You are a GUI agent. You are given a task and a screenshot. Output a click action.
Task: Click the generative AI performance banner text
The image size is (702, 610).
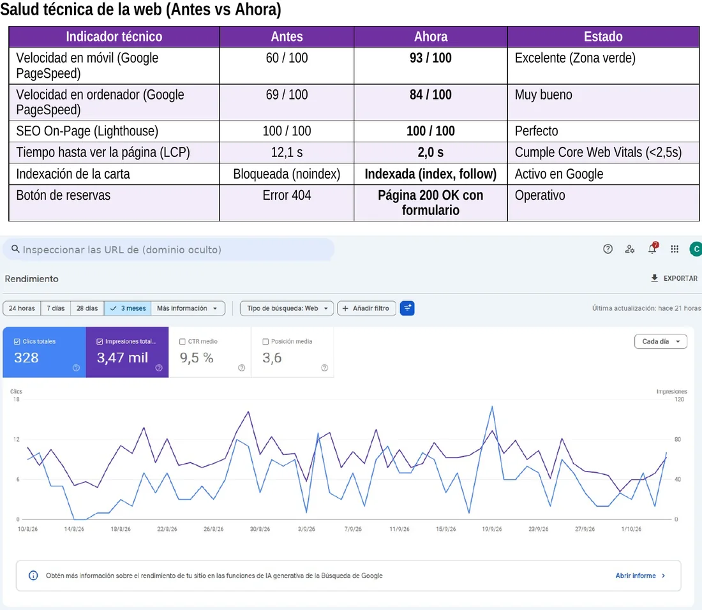coord(214,576)
